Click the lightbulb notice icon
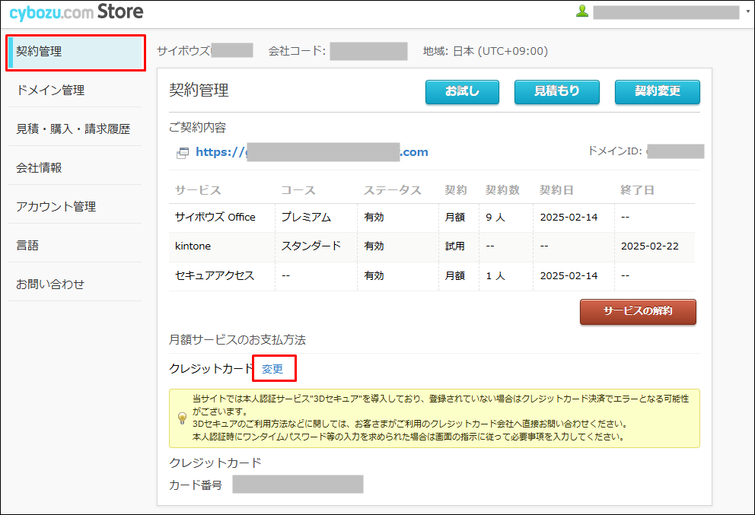 pos(182,418)
